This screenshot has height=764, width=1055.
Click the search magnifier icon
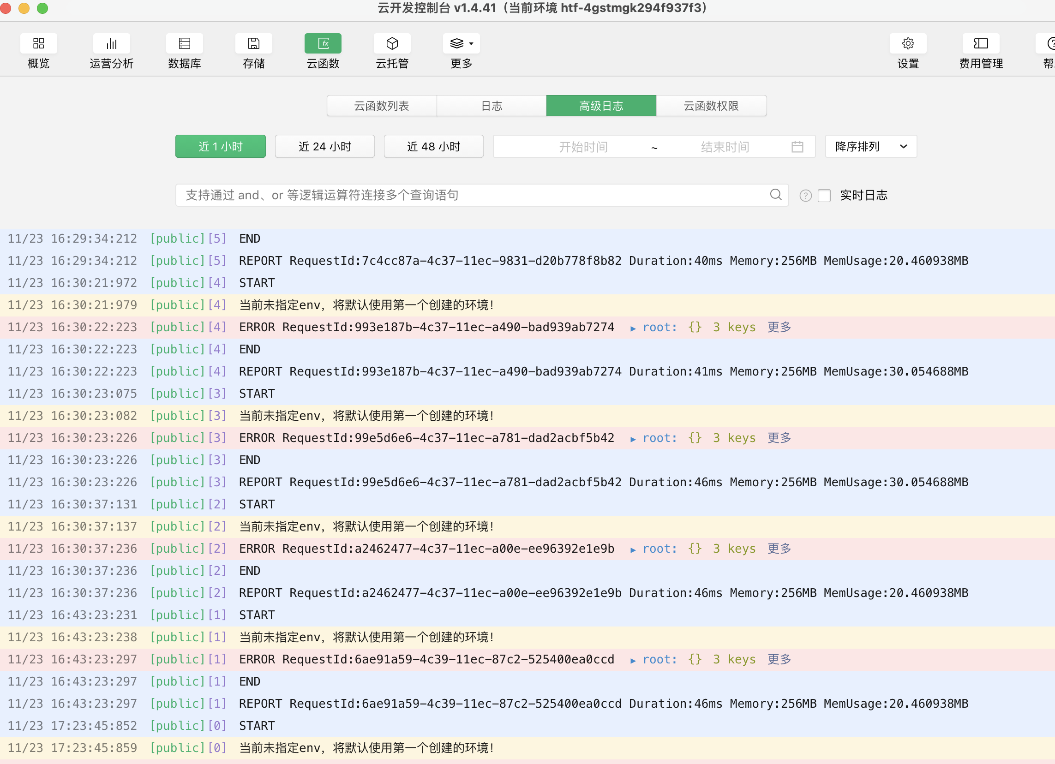775,194
